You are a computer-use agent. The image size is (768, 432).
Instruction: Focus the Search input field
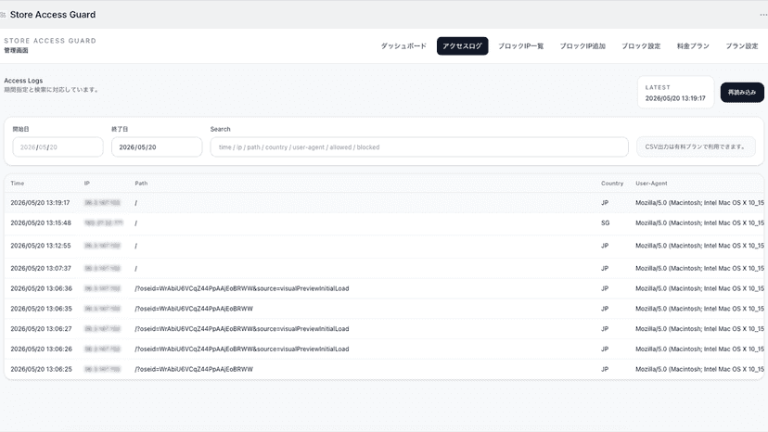[419, 147]
